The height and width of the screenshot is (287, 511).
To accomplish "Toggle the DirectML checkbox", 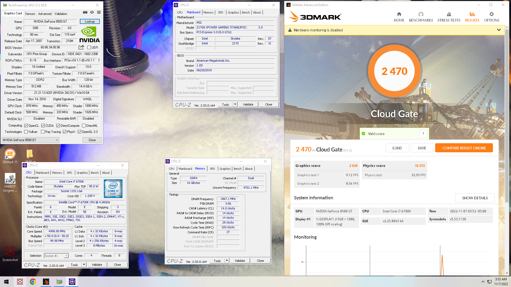I will (84, 126).
